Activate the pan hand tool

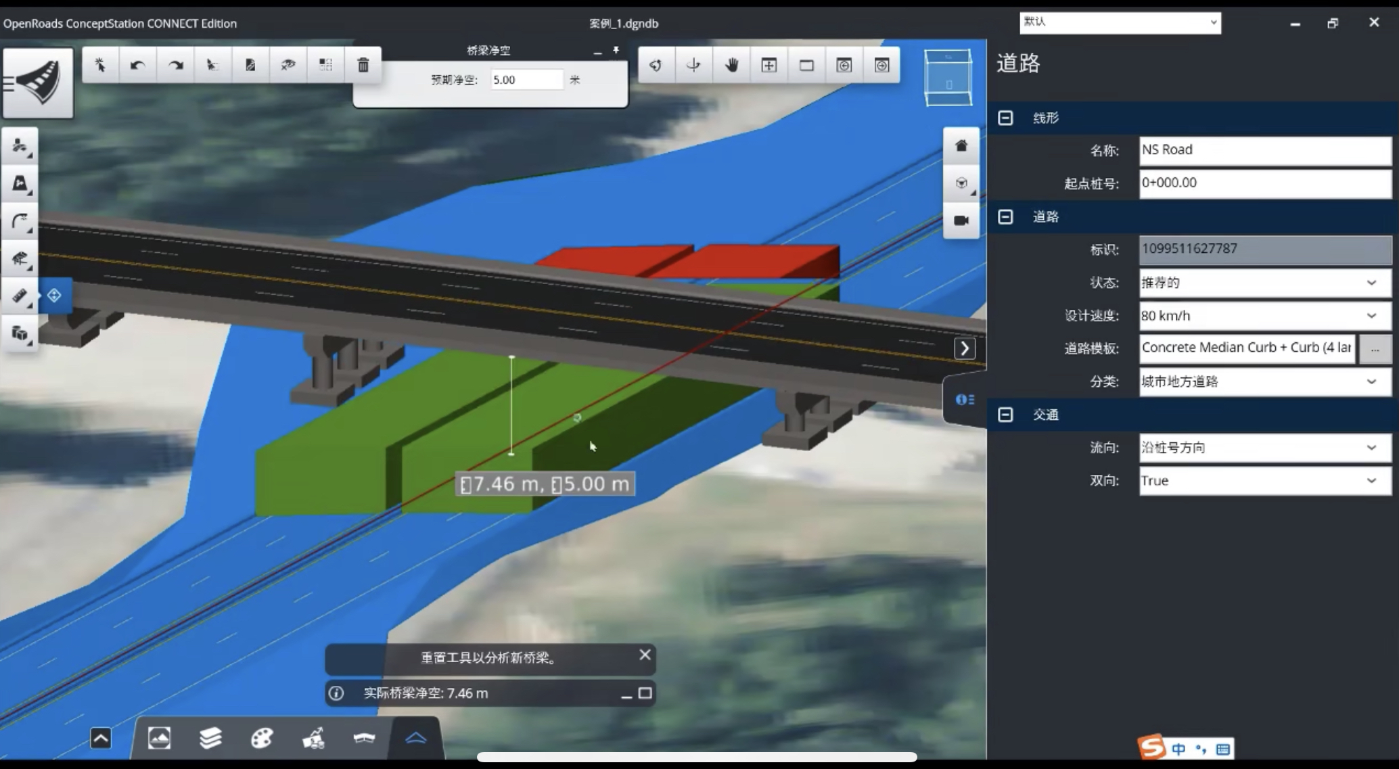click(731, 65)
